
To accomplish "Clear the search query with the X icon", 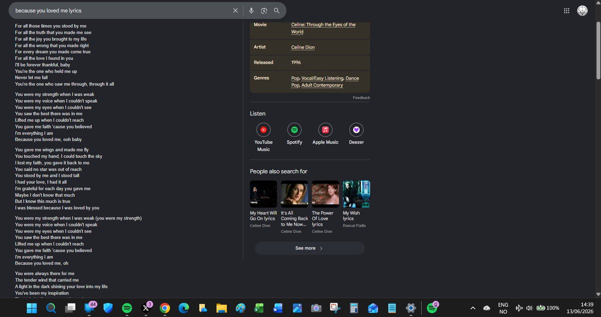I will click(235, 10).
